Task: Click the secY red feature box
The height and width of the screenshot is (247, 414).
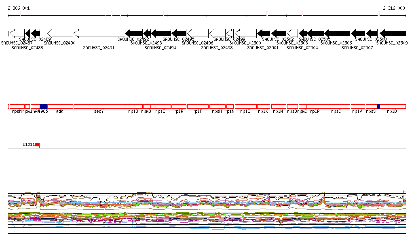Action: (99, 106)
